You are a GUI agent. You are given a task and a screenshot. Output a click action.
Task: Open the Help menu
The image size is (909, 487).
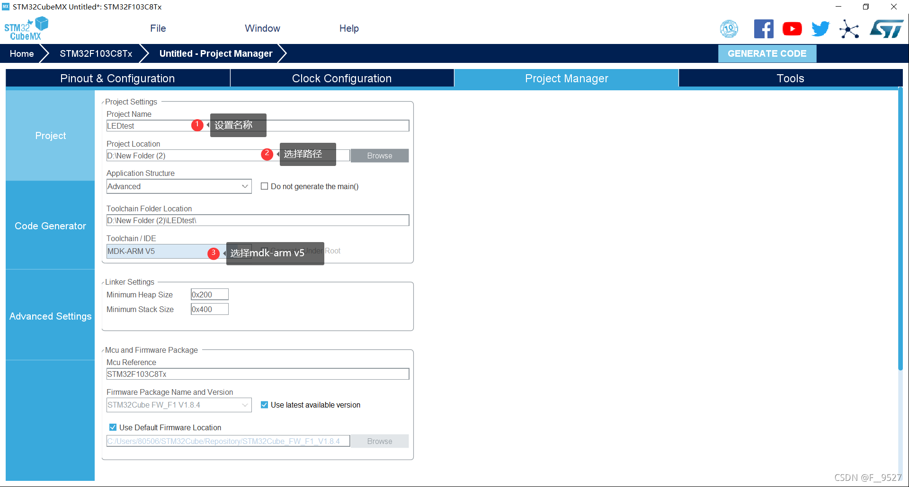(x=349, y=28)
